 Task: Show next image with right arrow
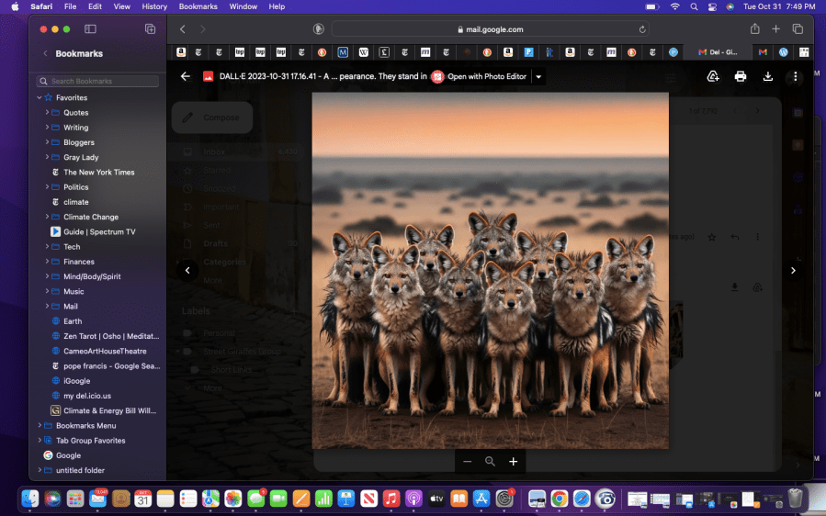tap(793, 270)
